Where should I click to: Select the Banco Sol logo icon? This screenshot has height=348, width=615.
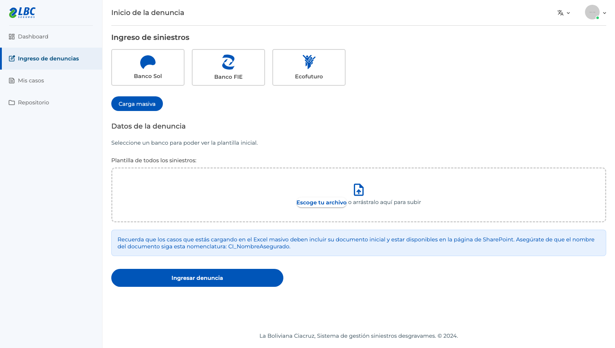click(148, 62)
